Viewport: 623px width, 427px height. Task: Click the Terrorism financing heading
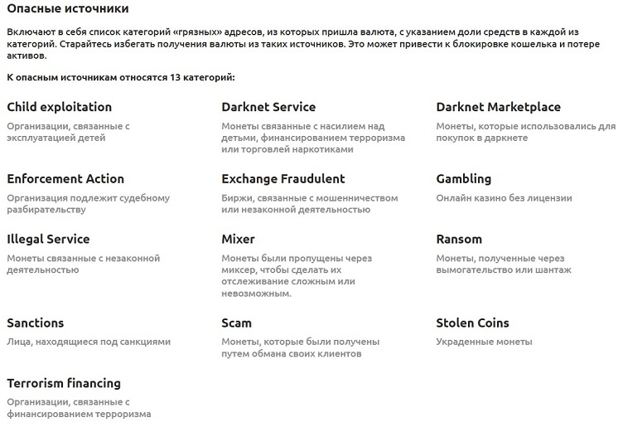point(64,383)
